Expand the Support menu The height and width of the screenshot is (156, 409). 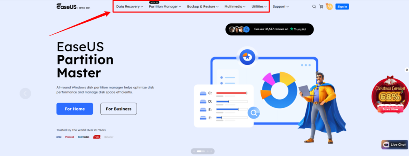click(x=281, y=7)
